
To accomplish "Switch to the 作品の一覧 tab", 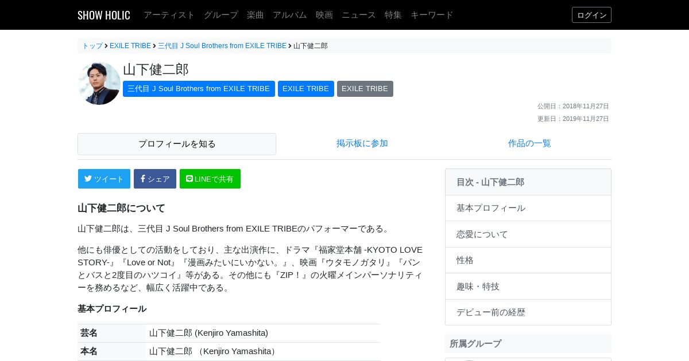I will 529,143.
